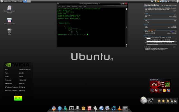Click the terminal scrollbar down arrow

pos(126,45)
